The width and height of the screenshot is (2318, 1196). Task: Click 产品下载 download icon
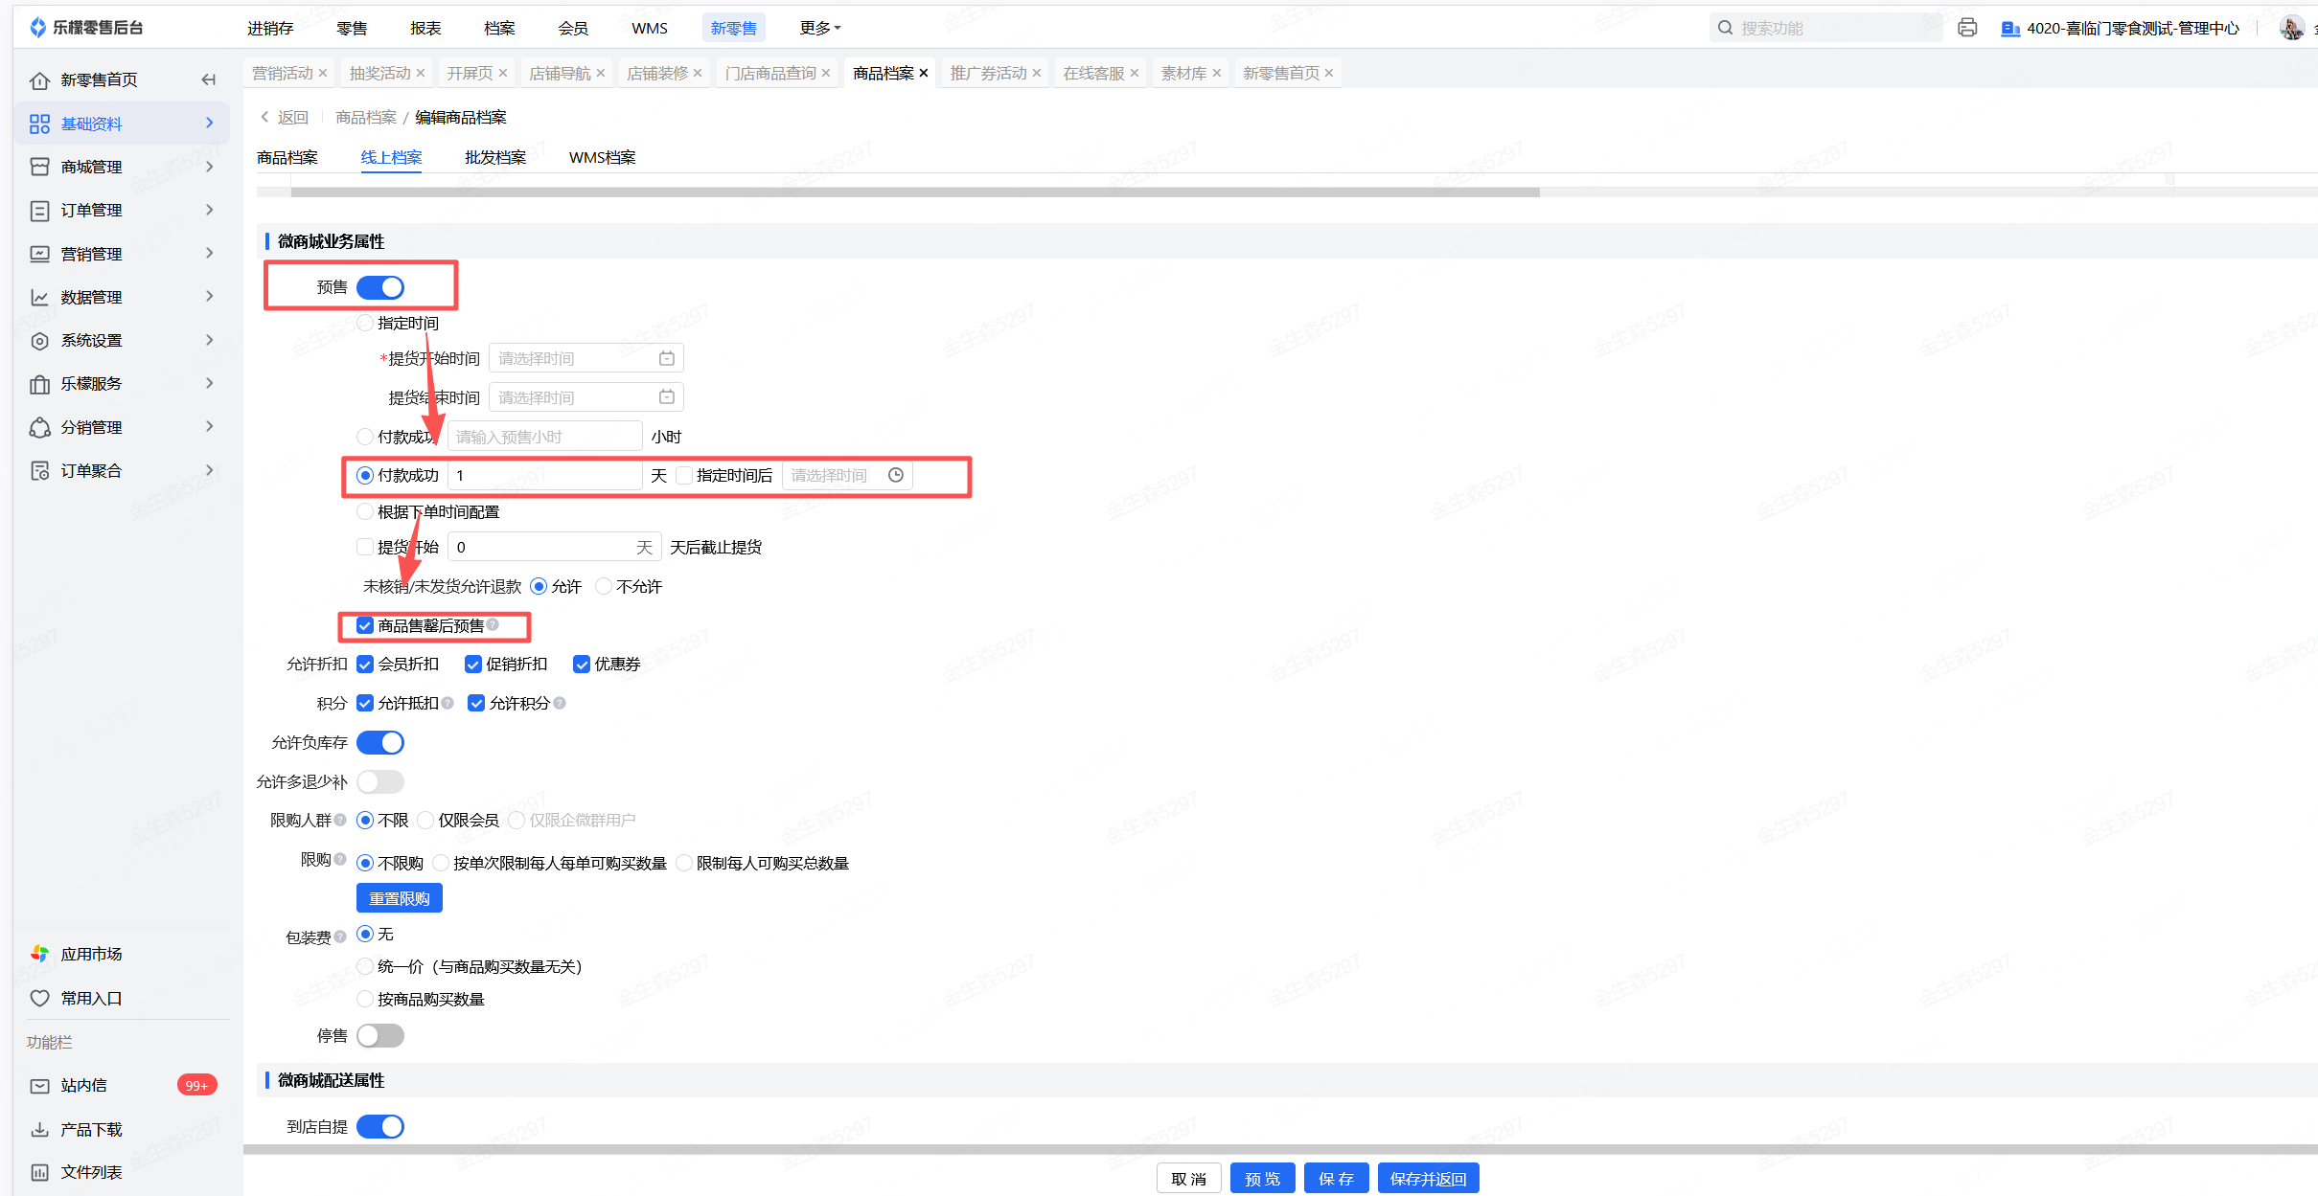[x=39, y=1130]
